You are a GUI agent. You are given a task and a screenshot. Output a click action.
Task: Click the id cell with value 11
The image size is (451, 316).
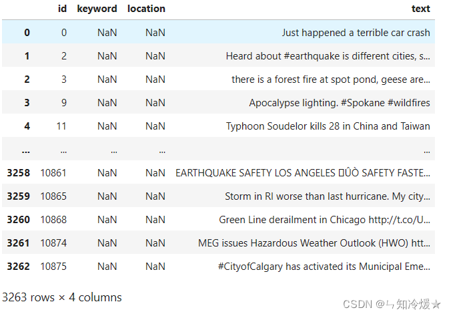[61, 126]
